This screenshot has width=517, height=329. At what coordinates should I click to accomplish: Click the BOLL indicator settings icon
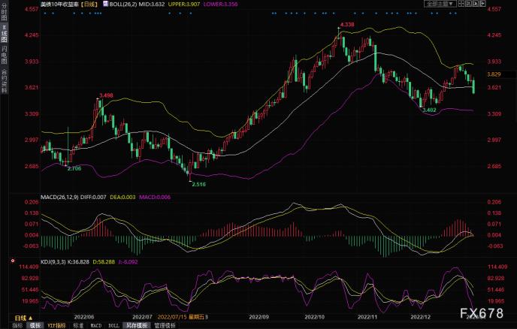pos(105,4)
